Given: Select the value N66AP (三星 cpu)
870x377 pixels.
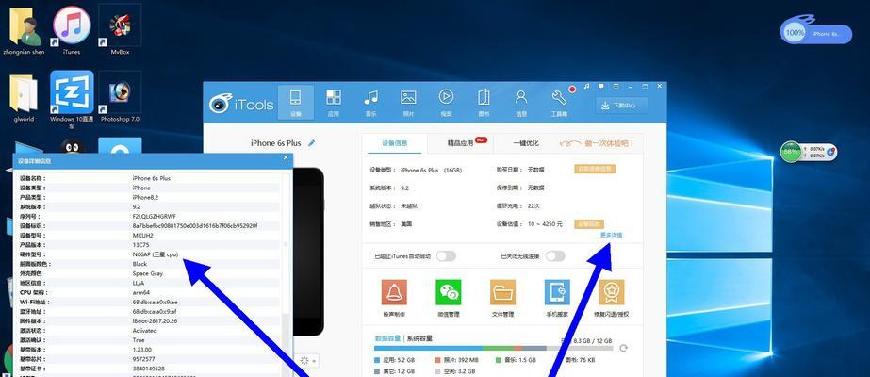Looking at the screenshot, I should (156, 254).
